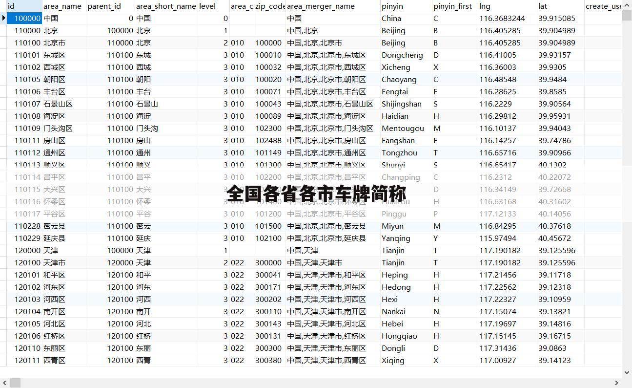The height and width of the screenshot is (388, 632).
Task: Click the horizontal scrollbar right arrow
Action: tap(616, 383)
